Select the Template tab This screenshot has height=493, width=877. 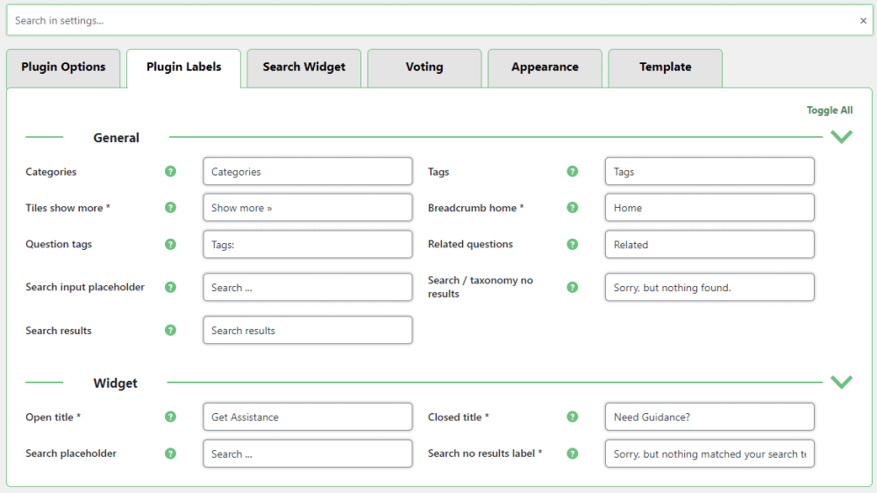pos(665,68)
